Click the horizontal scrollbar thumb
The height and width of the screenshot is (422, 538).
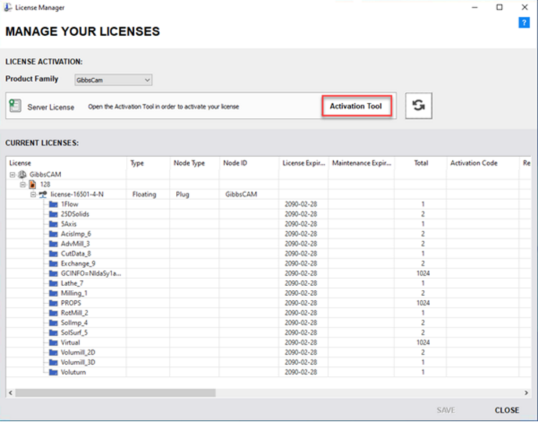click(x=115, y=393)
